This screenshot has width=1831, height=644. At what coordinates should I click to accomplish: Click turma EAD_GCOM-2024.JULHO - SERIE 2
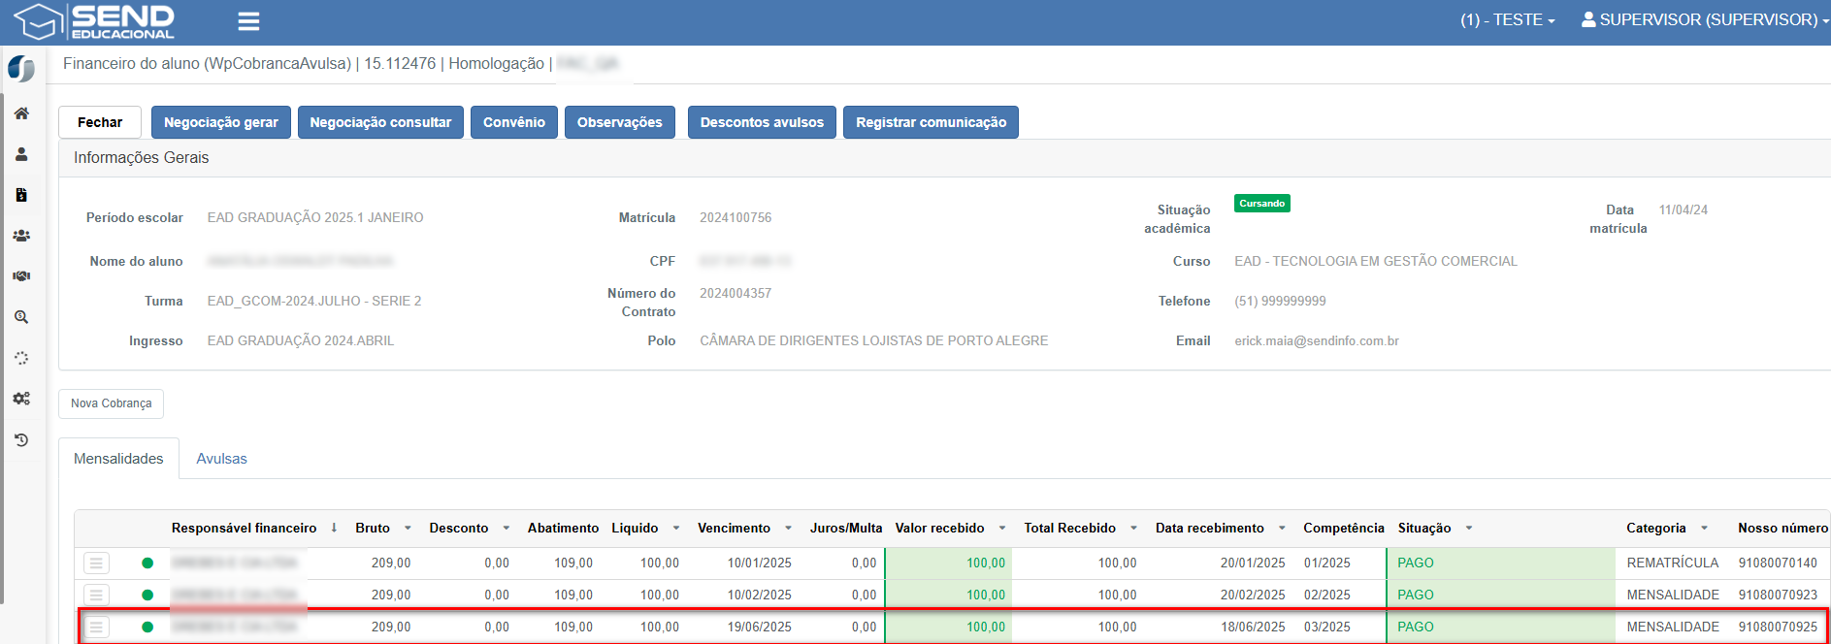(314, 301)
